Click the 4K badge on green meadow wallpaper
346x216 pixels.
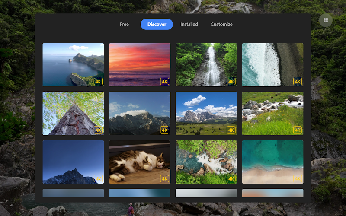(x=231, y=130)
